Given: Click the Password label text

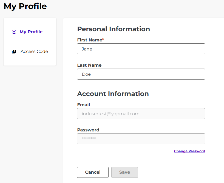Looking at the screenshot, I should [x=88, y=130].
